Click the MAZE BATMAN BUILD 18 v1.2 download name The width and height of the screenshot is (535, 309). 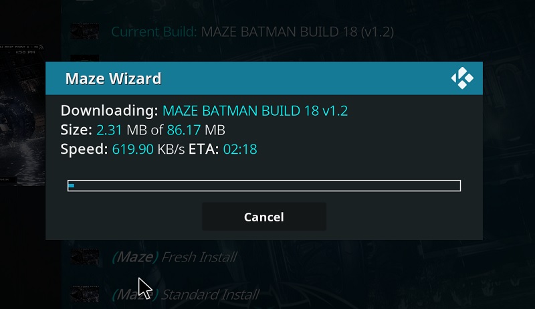pos(255,111)
